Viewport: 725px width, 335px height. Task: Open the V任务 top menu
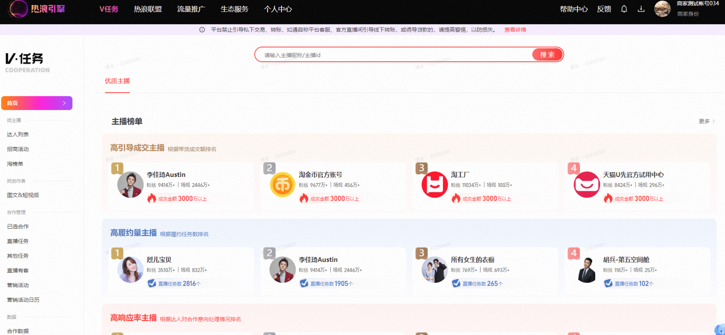[x=109, y=9]
